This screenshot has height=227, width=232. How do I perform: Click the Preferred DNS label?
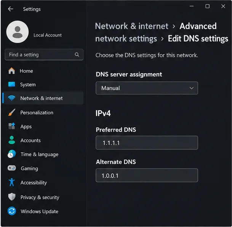point(116,130)
